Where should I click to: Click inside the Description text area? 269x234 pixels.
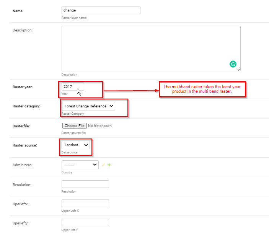[151, 48]
